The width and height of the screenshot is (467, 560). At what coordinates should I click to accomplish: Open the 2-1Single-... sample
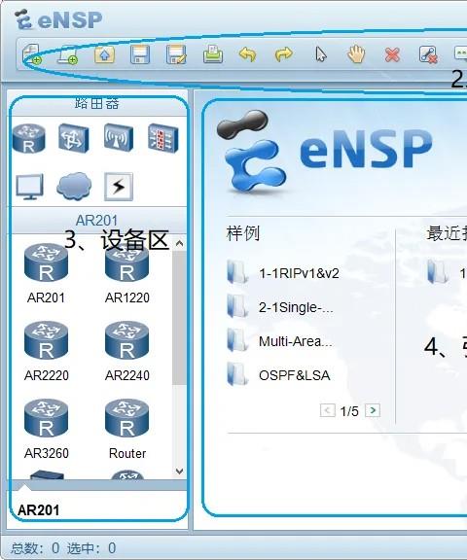[280, 307]
